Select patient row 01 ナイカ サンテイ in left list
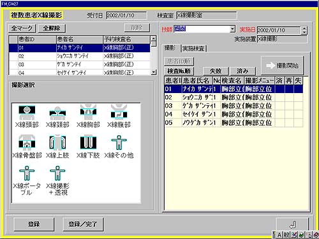Image resolution: width=319 pixels, height=239 pixels. pyautogui.click(x=79, y=48)
